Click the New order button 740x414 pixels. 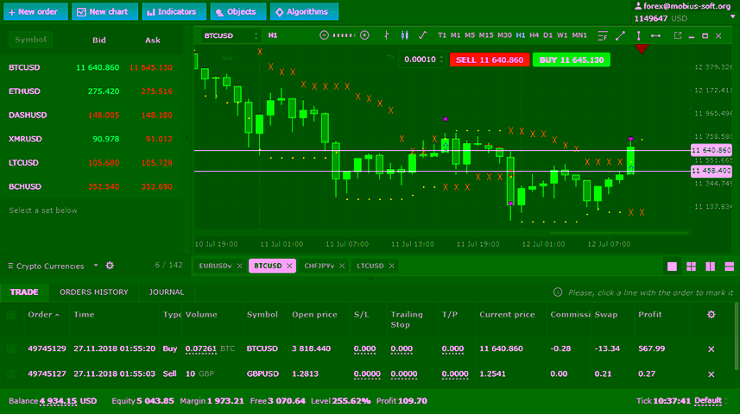click(x=33, y=12)
